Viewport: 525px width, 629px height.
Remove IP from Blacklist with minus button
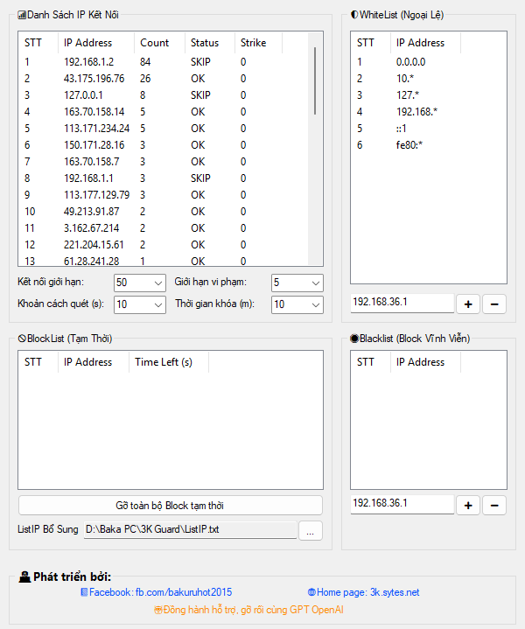494,506
